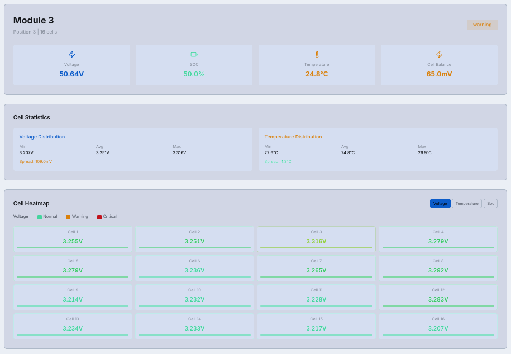Click the Cell Statistics heading

click(32, 117)
